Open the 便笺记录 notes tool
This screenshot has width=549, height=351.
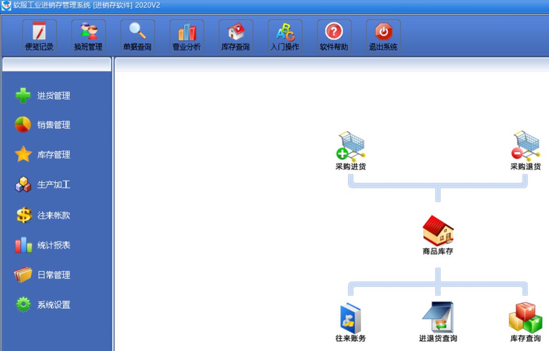click(39, 36)
